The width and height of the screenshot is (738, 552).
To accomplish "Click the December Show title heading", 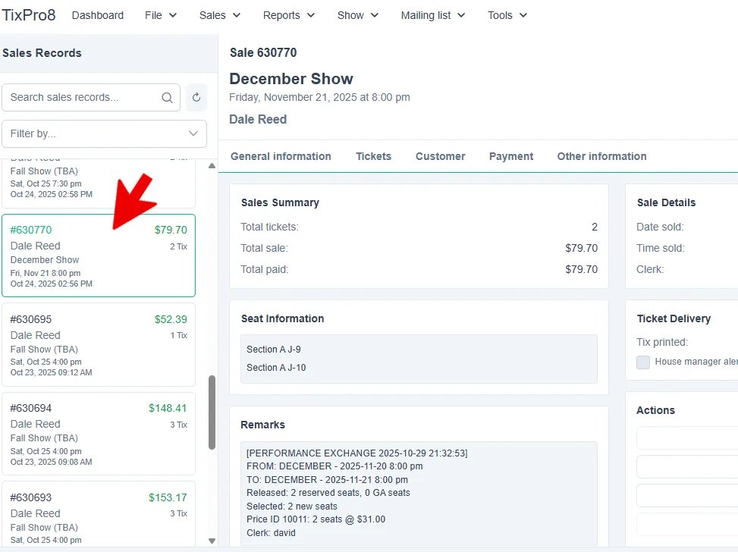I will tap(291, 79).
